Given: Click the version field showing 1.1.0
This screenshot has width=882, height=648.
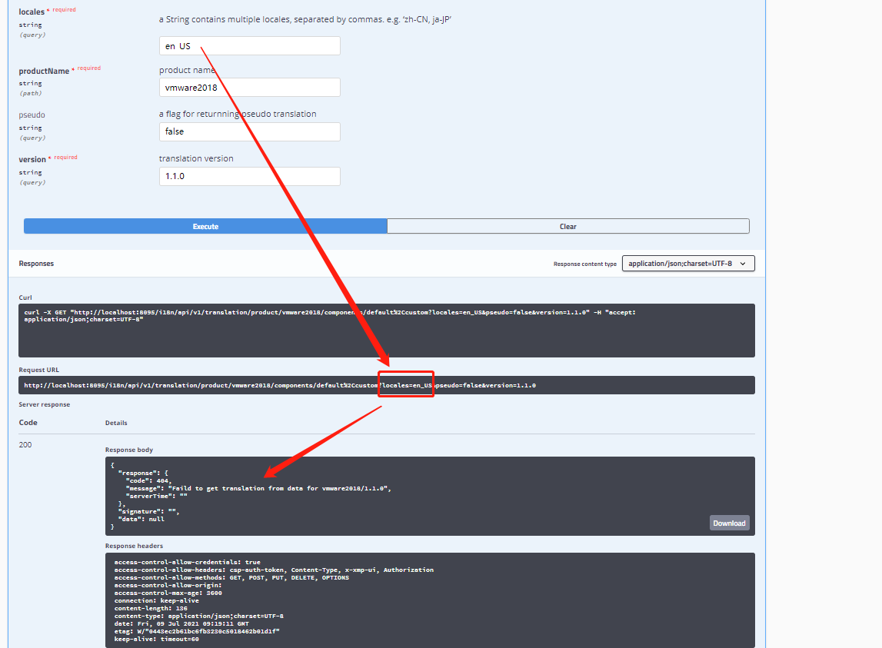Looking at the screenshot, I should point(249,176).
